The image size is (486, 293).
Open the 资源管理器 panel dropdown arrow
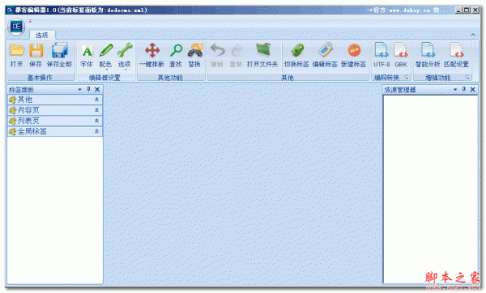(x=455, y=90)
